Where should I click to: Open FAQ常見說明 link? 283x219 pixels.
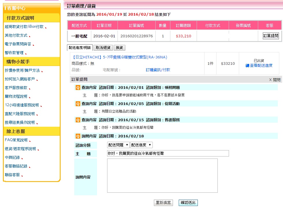pyautogui.click(x=16, y=140)
